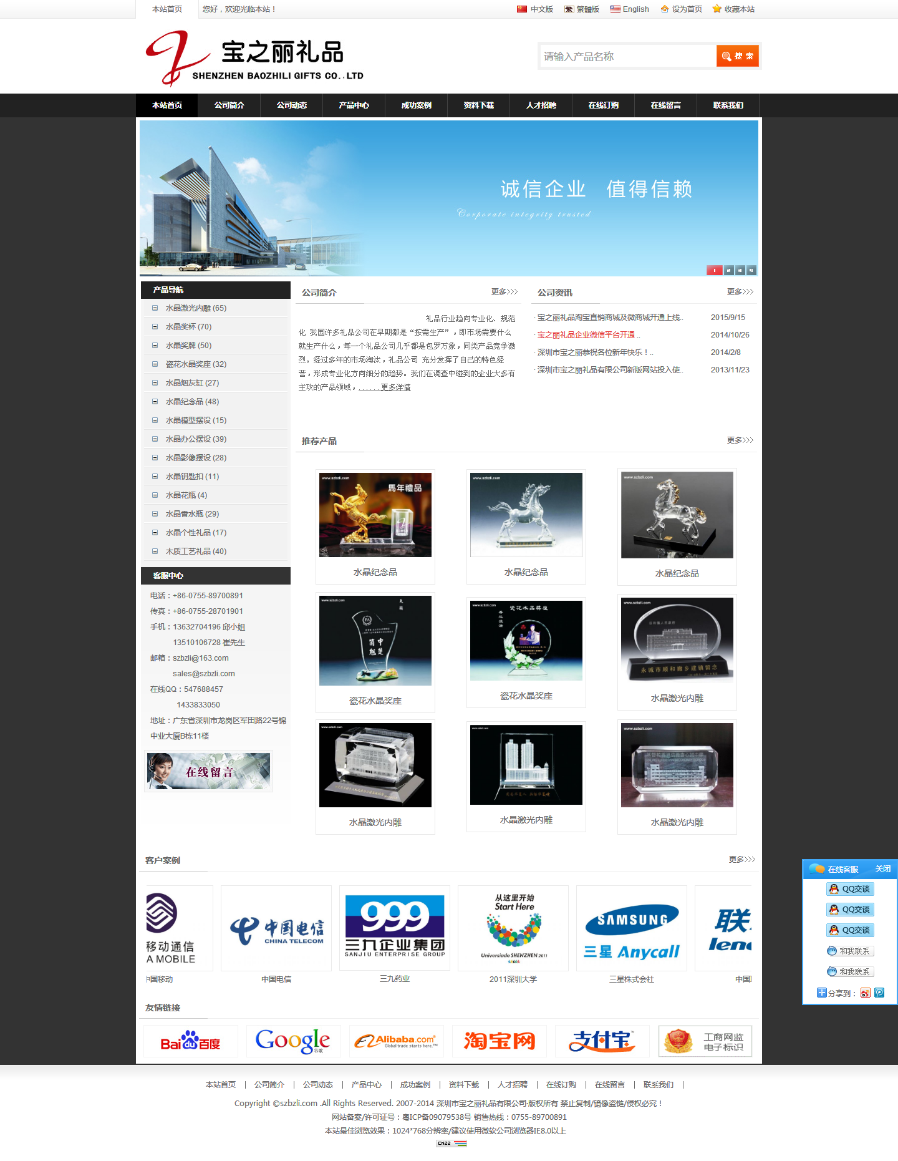The image size is (898, 1161).
Task: Click the blue plus 分享到 share icon
Action: point(822,993)
